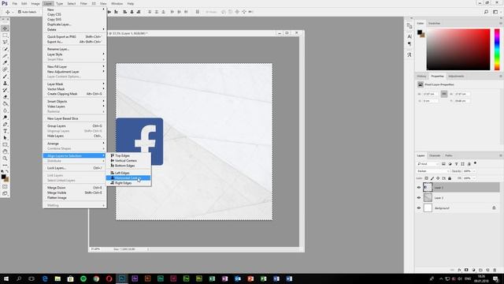Toggle lock all padlock icon

click(x=450, y=178)
